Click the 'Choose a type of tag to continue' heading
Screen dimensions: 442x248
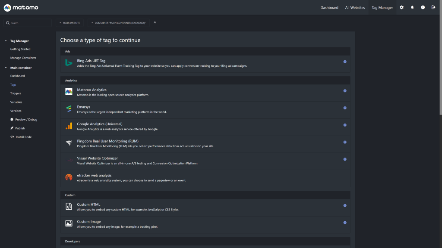pyautogui.click(x=100, y=40)
